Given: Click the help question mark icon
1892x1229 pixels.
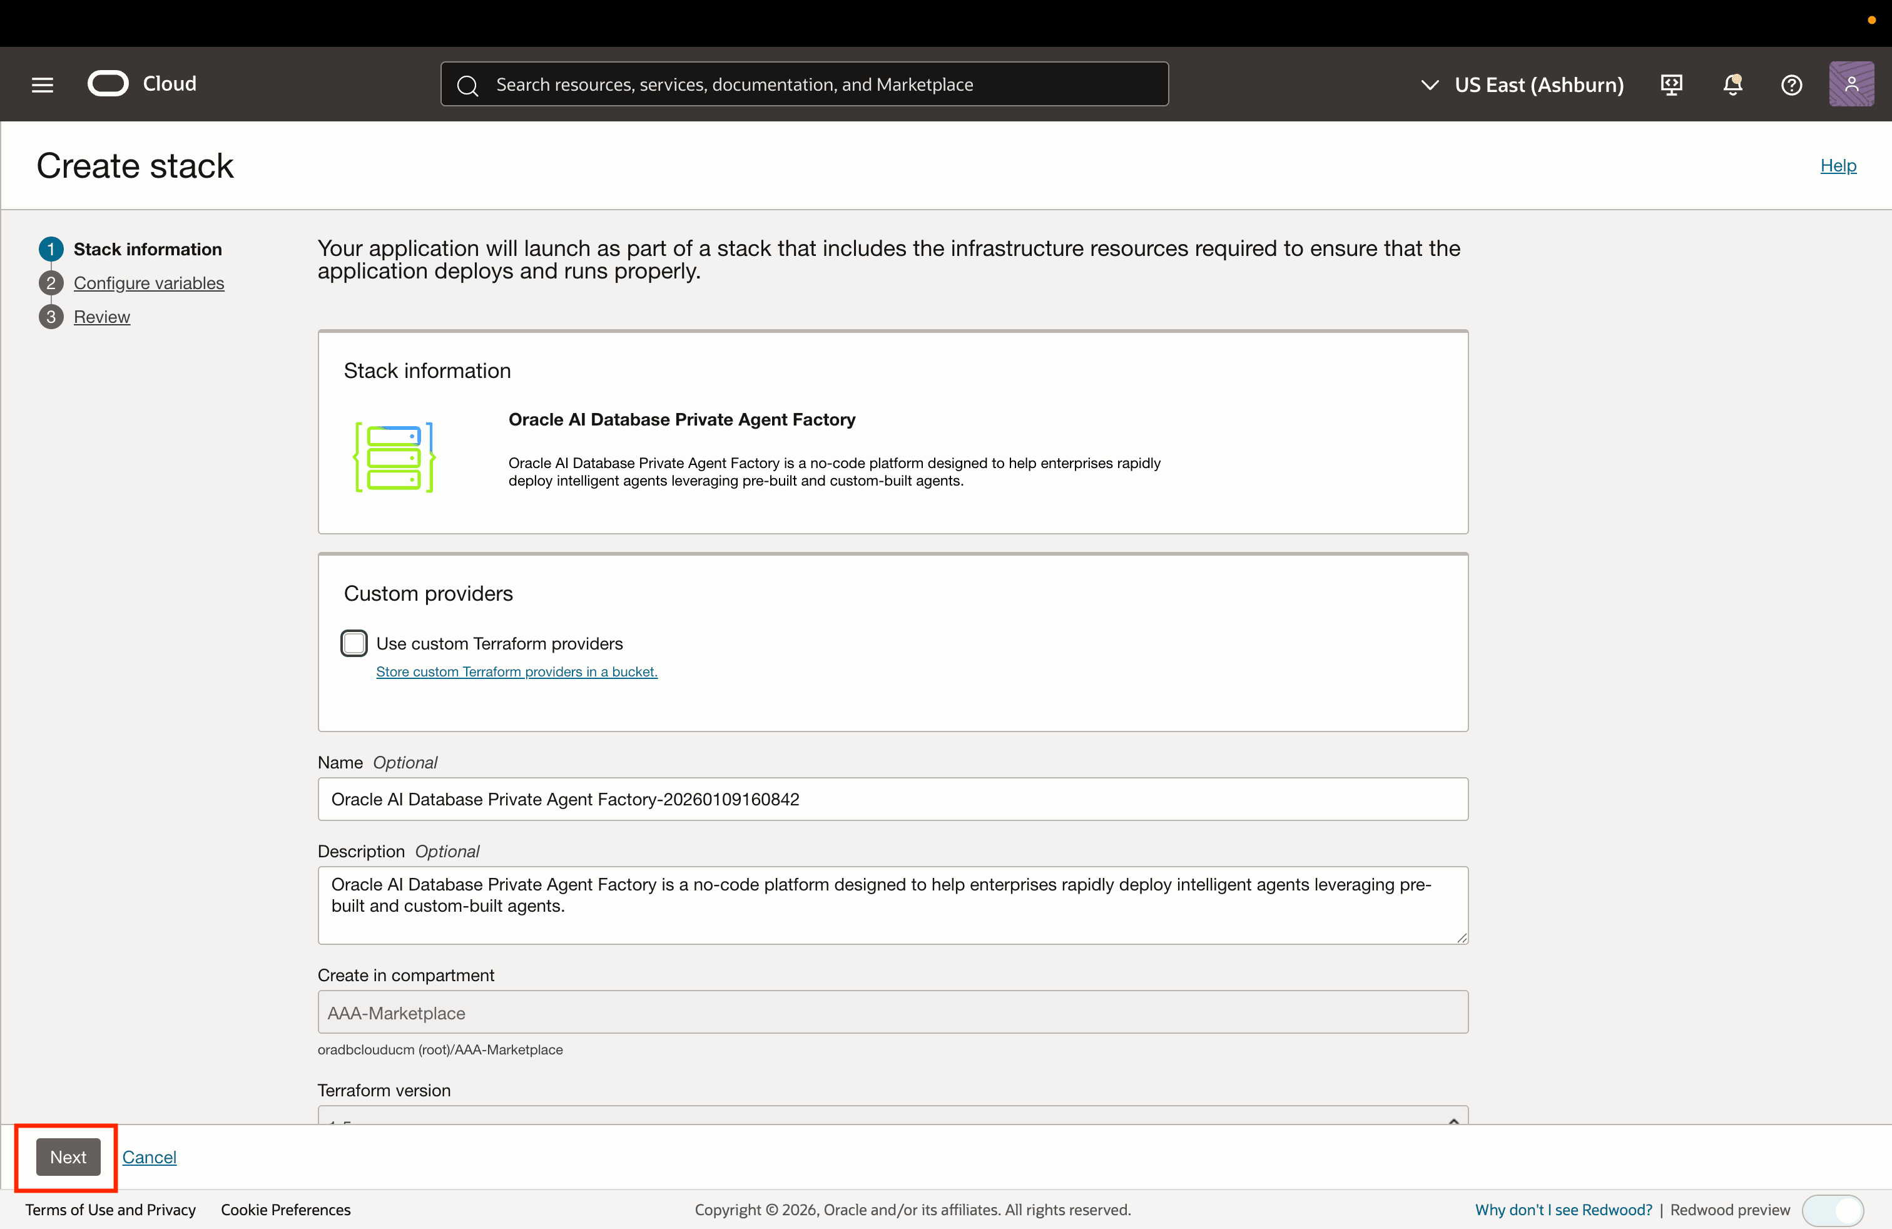Looking at the screenshot, I should (1791, 84).
